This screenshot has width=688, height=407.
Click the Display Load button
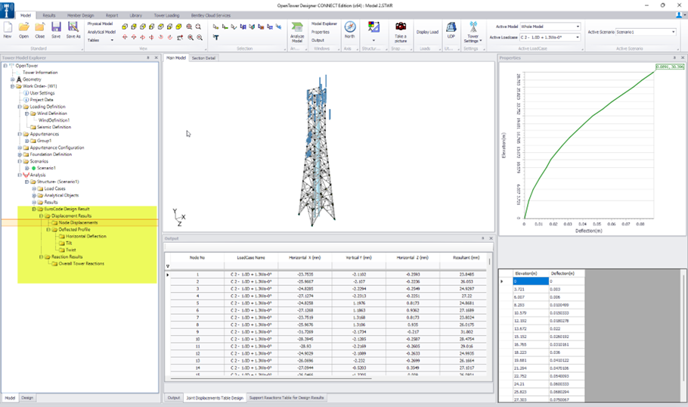[427, 33]
